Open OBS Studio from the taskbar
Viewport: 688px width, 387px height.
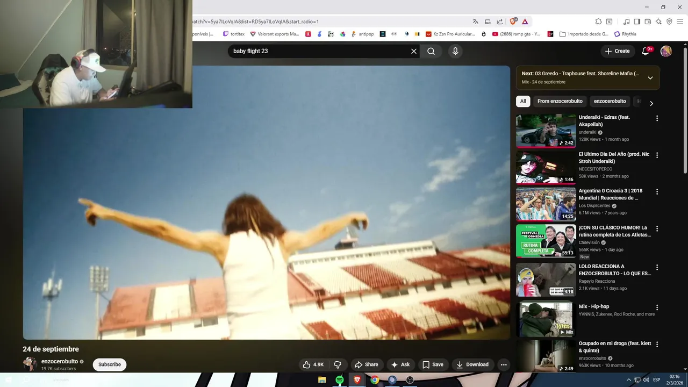[x=410, y=380]
